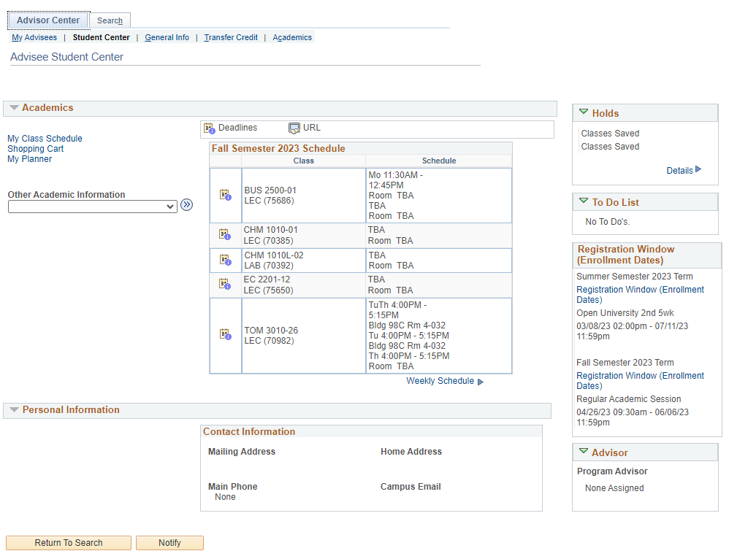Screen dimensions: 748x559
Task: Collapse the To Do List panel
Action: pos(583,201)
